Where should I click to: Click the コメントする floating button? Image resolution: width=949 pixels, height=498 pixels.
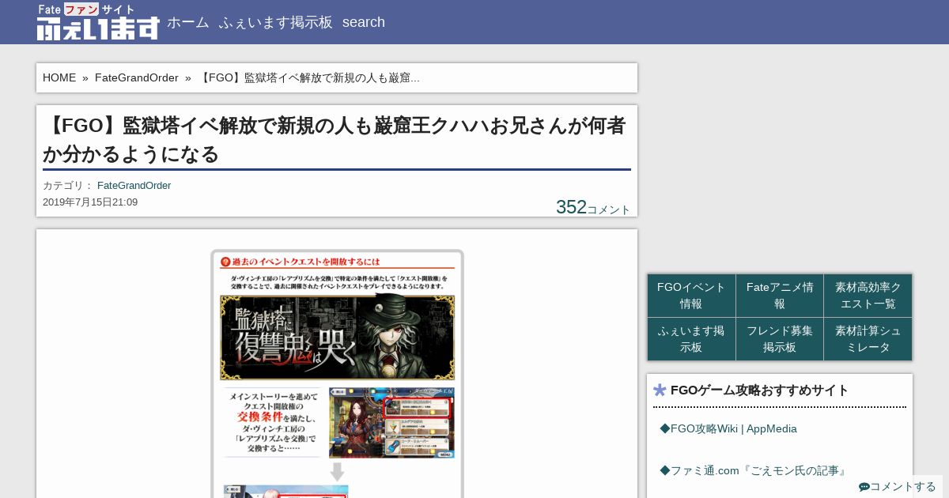coord(898,487)
